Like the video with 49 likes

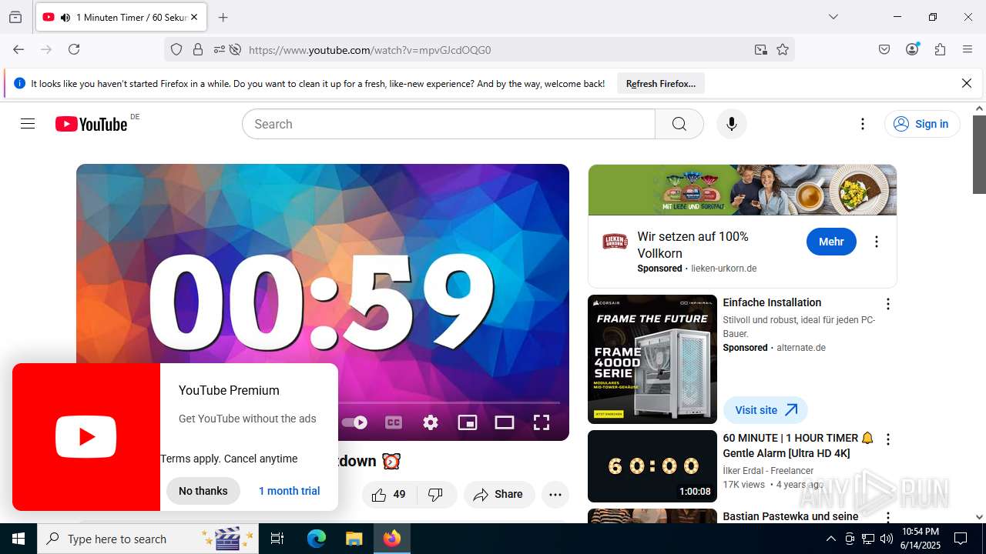389,495
